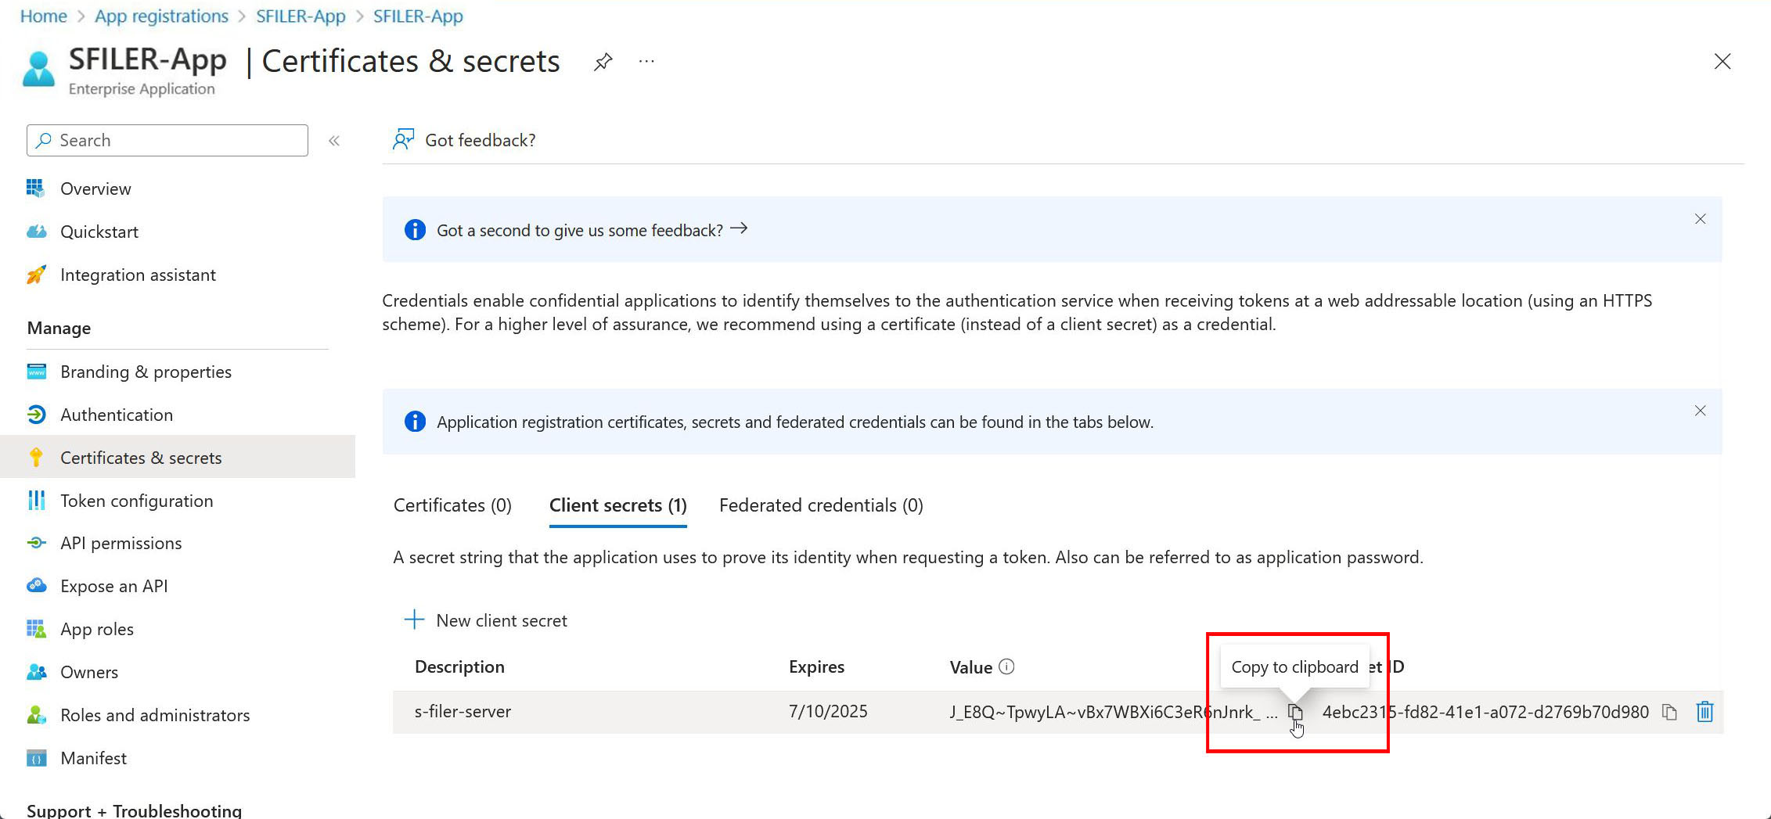Open the ellipsis more options menu
Viewport: 1771px width, 819px height.
[646, 61]
